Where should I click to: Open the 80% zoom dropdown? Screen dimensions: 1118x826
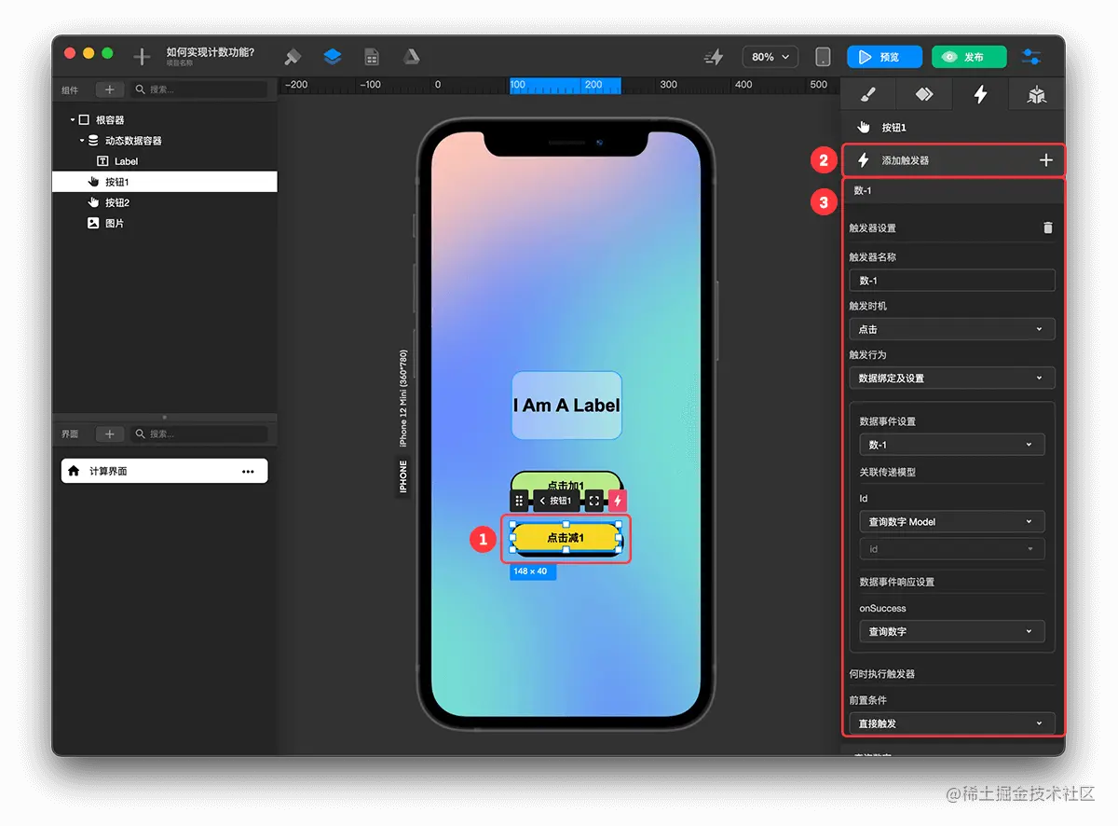coord(770,57)
